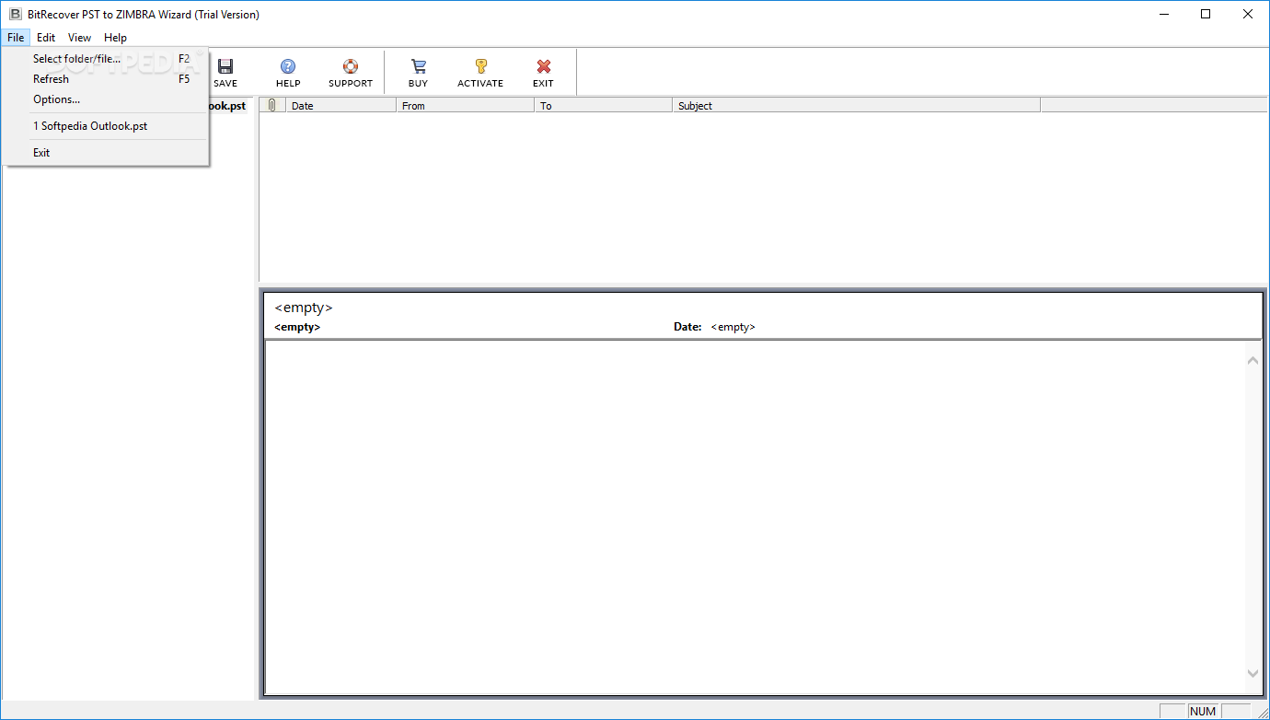Click the red Exit X icon
Image resolution: width=1270 pixels, height=720 pixels.
[x=544, y=66]
